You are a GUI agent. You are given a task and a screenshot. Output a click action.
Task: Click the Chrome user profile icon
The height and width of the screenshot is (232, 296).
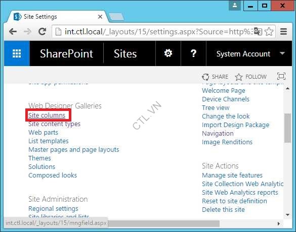235,6
